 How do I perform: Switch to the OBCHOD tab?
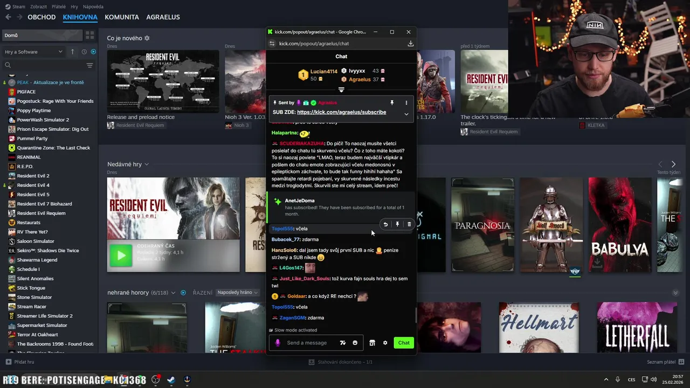(x=42, y=17)
